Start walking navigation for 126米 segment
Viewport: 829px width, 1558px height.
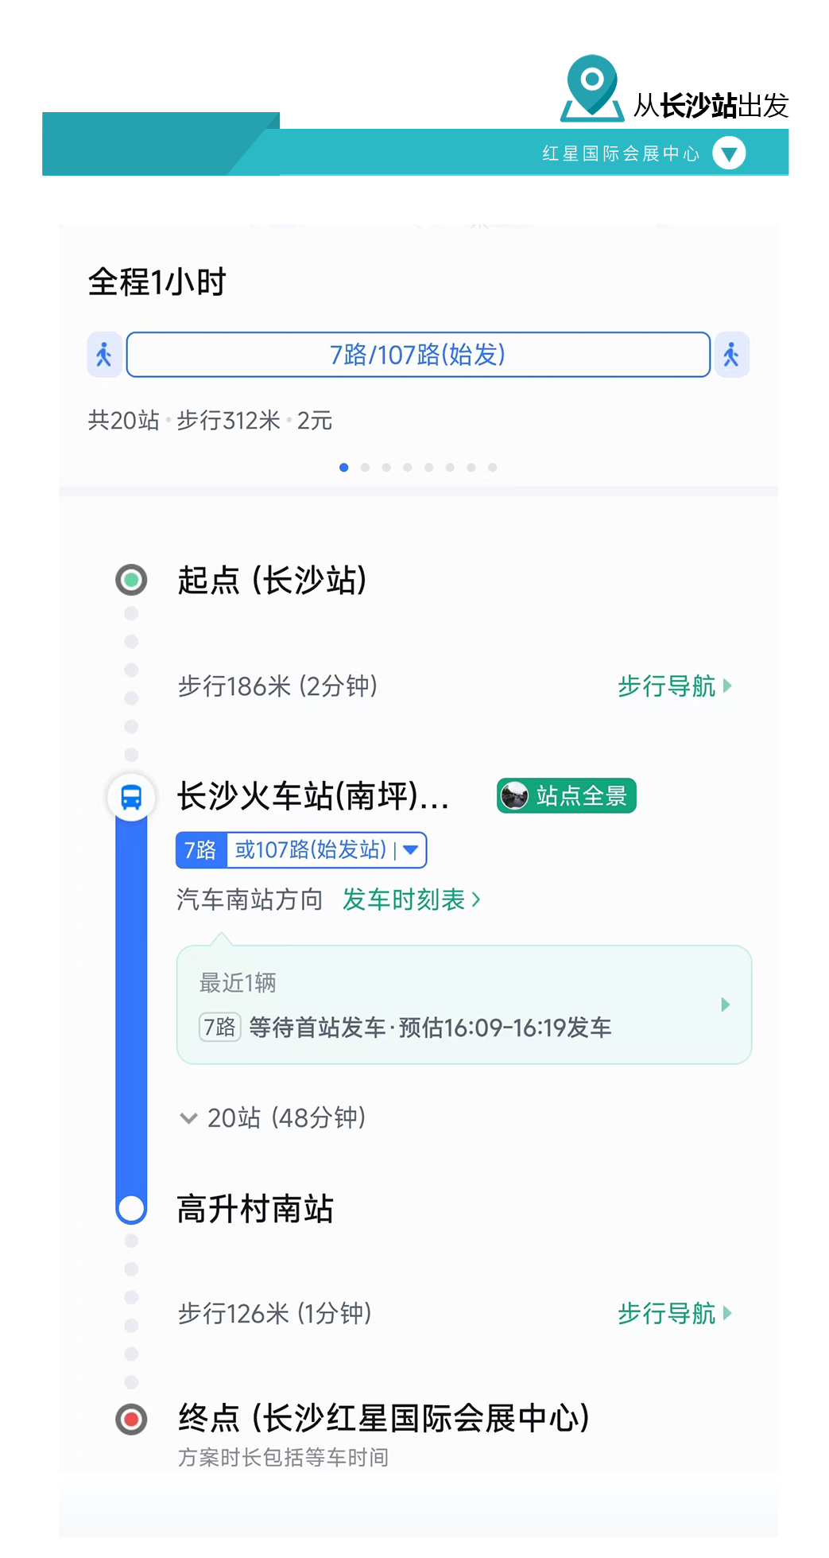click(674, 1313)
